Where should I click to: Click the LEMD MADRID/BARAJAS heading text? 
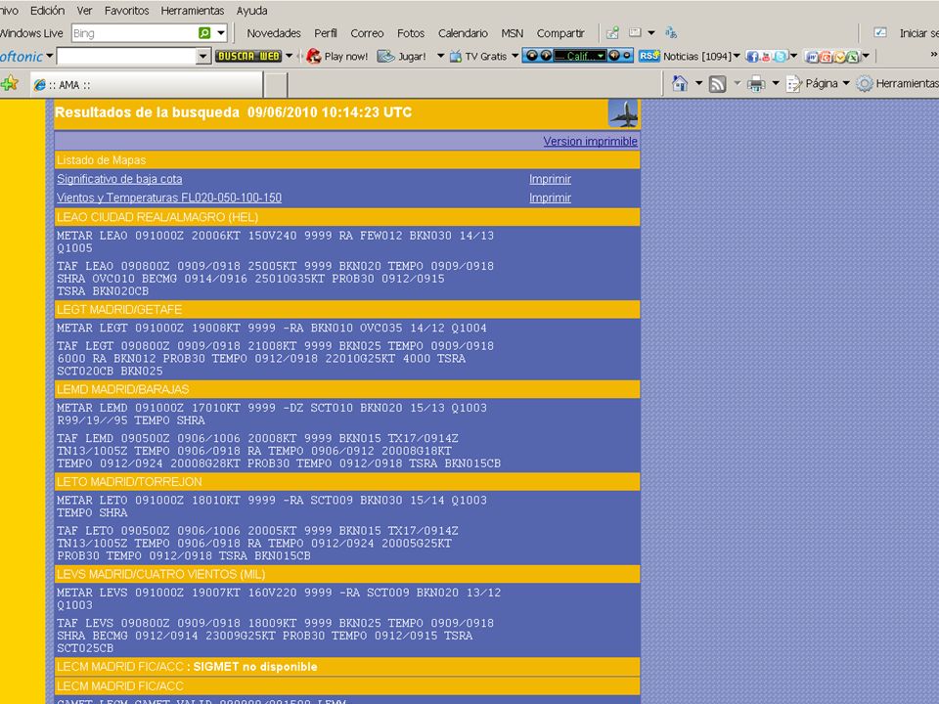tap(123, 390)
